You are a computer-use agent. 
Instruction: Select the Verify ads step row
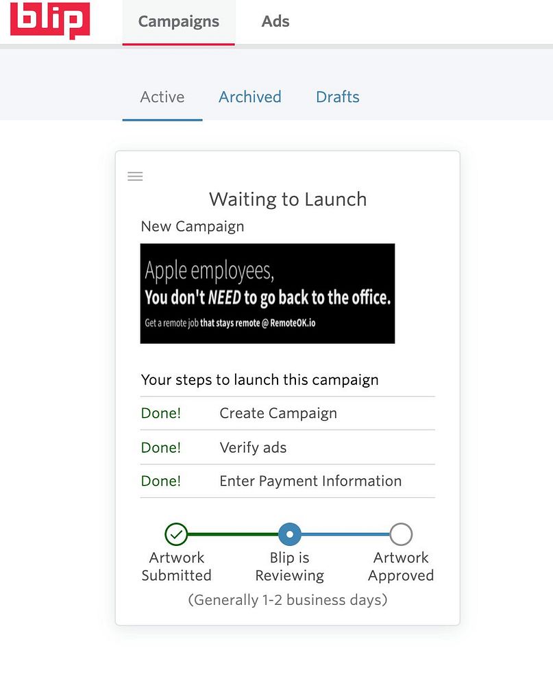coord(288,447)
